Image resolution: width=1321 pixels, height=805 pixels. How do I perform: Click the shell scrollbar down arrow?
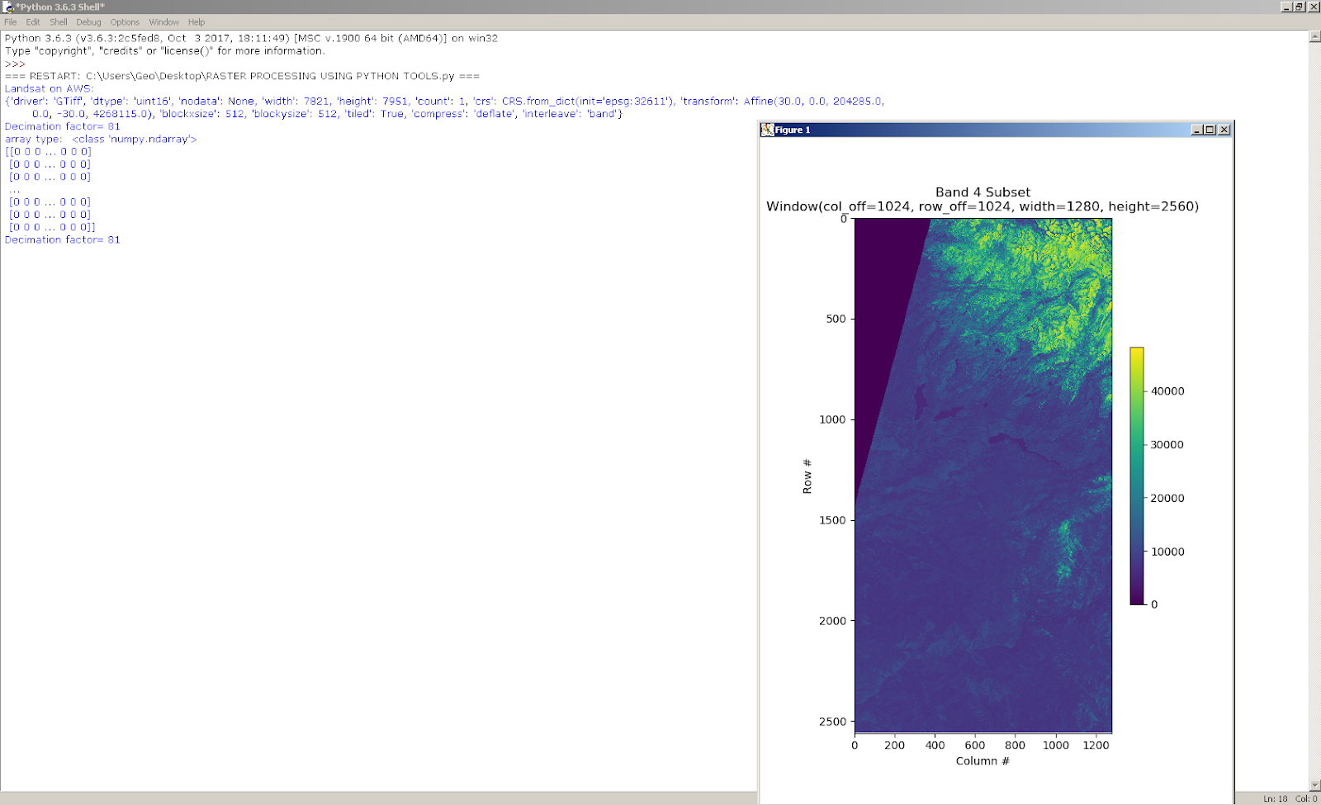[x=1314, y=785]
